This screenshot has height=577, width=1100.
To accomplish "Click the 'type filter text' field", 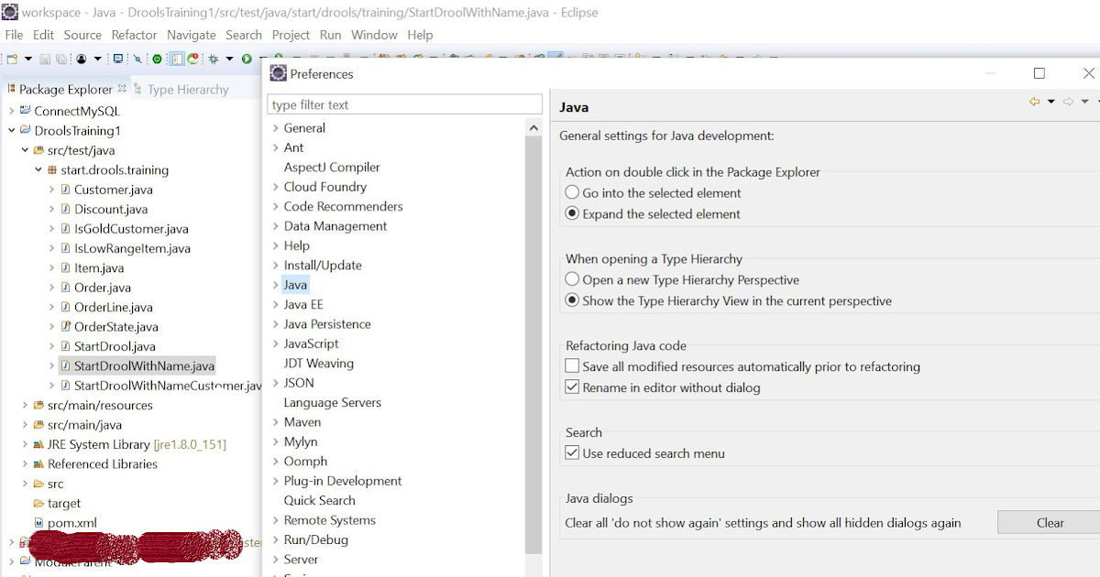I will pyautogui.click(x=404, y=104).
